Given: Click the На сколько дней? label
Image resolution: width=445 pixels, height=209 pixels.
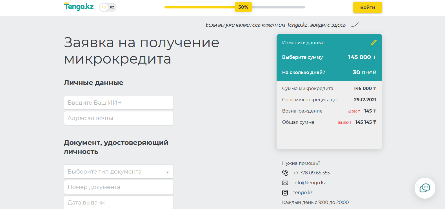Looking at the screenshot, I should pyautogui.click(x=304, y=72).
